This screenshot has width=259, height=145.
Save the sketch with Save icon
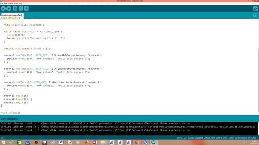[x=26, y=8]
